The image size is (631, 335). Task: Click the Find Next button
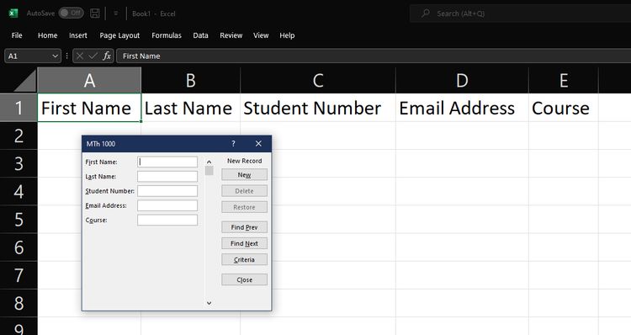tap(244, 243)
